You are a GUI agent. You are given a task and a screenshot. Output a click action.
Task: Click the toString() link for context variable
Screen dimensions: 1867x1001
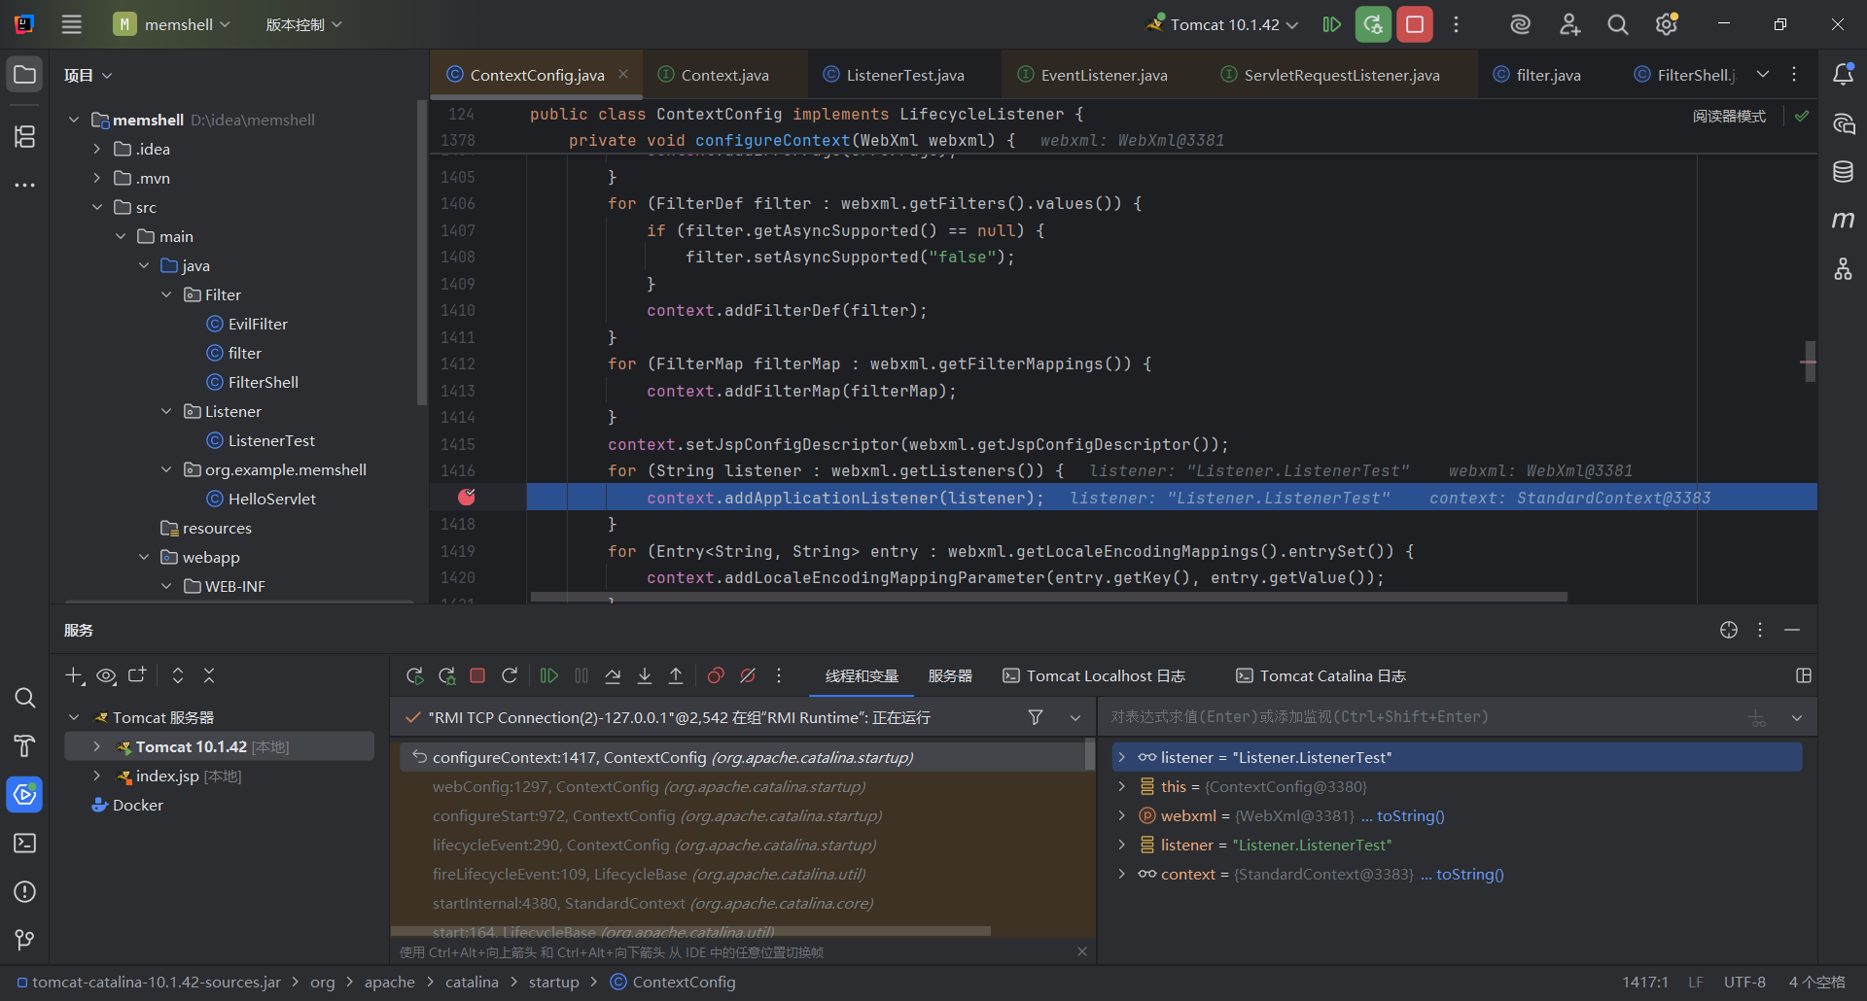(1469, 875)
